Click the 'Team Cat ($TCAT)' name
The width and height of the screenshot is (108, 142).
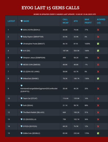click(30, 99)
